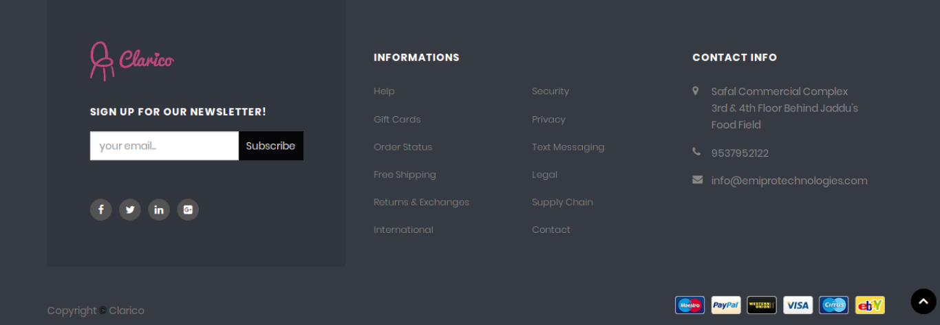Click the Maestro payment icon
The width and height of the screenshot is (940, 325).
coord(690,305)
